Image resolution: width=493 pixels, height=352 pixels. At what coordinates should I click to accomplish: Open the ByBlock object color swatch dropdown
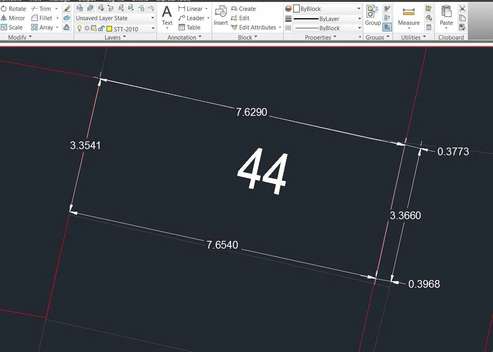(328, 9)
